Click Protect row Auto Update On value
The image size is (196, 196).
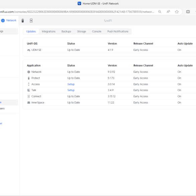pyautogui.click(x=179, y=78)
